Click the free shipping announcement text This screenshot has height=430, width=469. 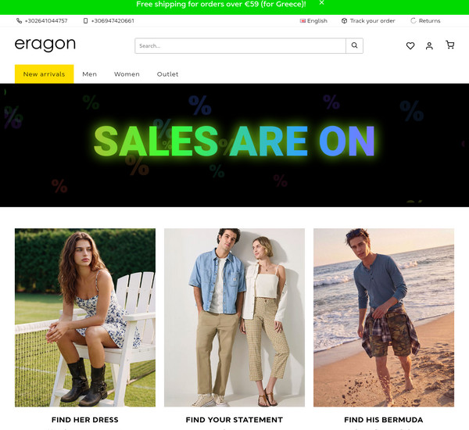(x=221, y=4)
